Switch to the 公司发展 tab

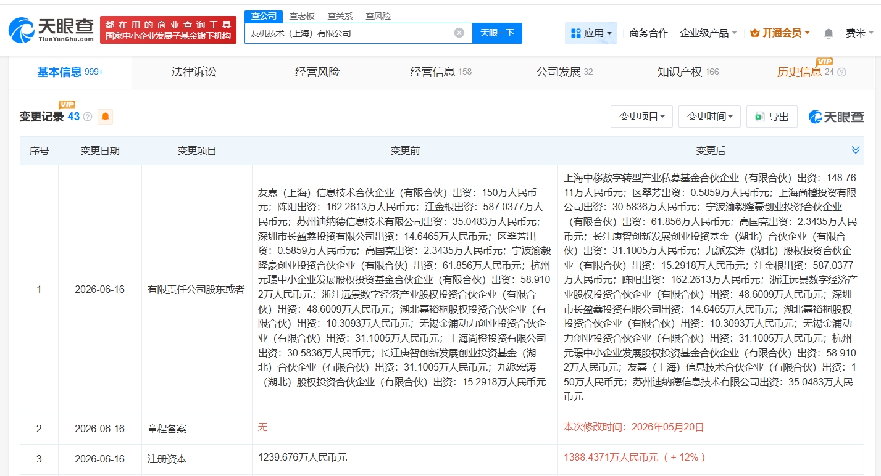coord(564,72)
